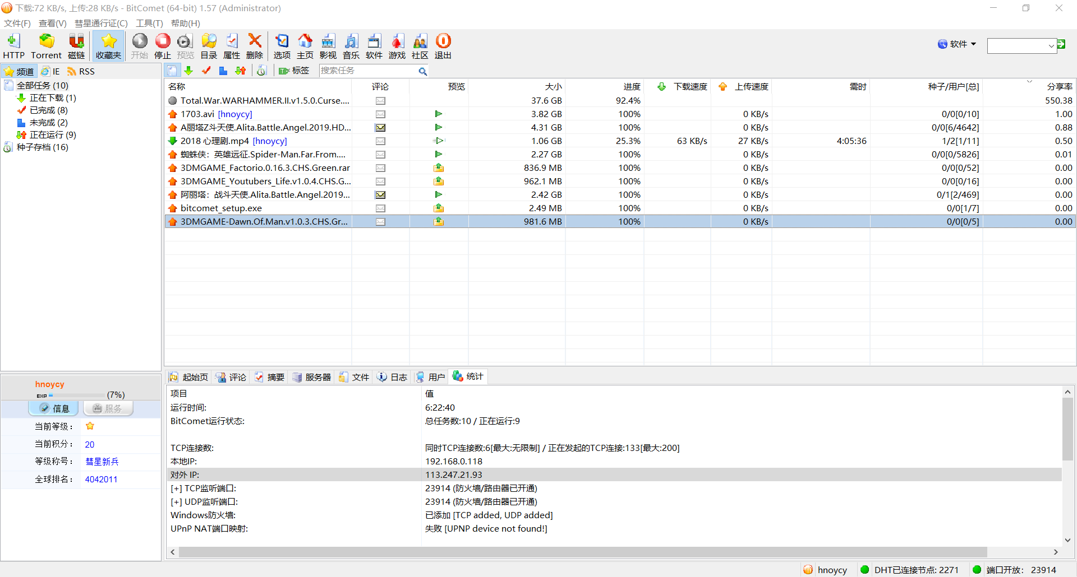Open the 游戏 games channel
Screen dimensions: 1077x577
[397, 46]
